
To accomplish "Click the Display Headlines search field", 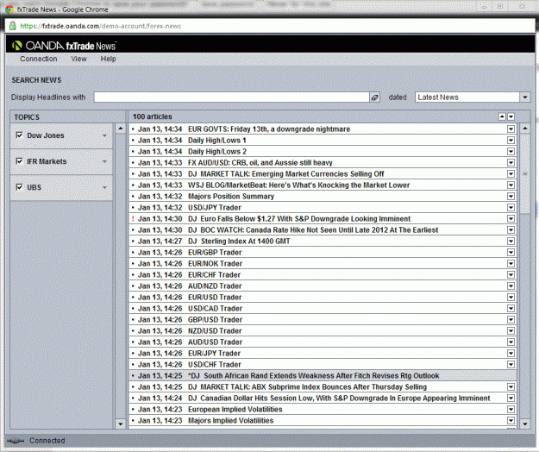I will 232,97.
